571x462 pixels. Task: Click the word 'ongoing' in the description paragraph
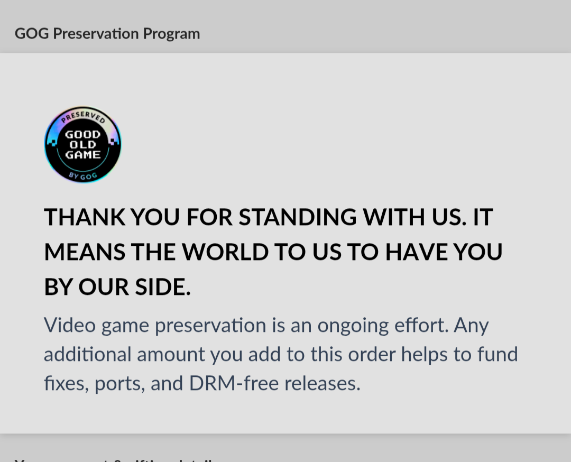point(353,326)
